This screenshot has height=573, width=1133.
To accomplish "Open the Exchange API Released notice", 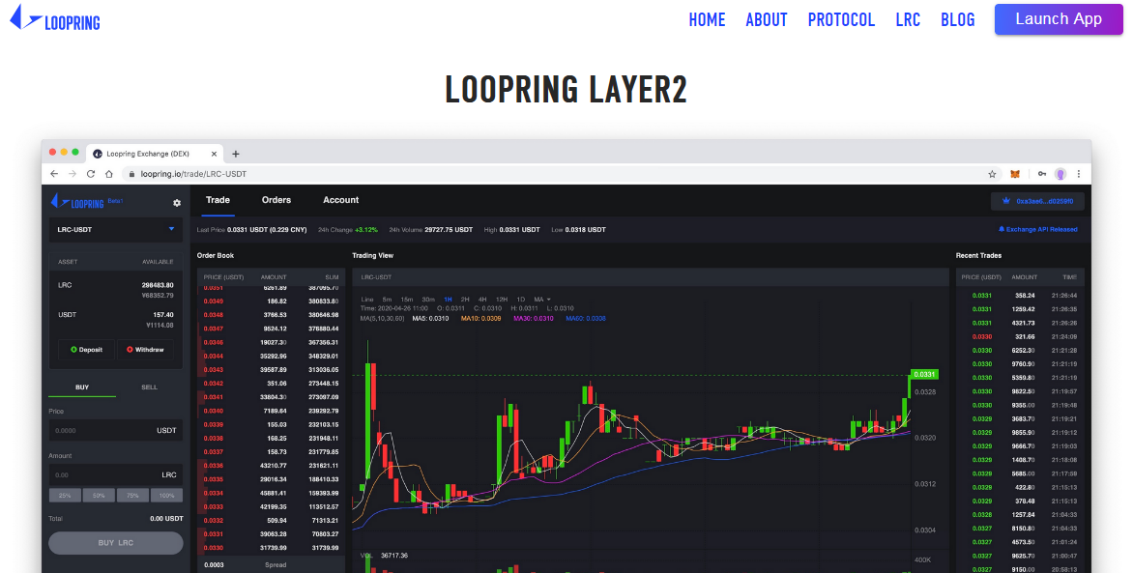I will tap(1037, 229).
